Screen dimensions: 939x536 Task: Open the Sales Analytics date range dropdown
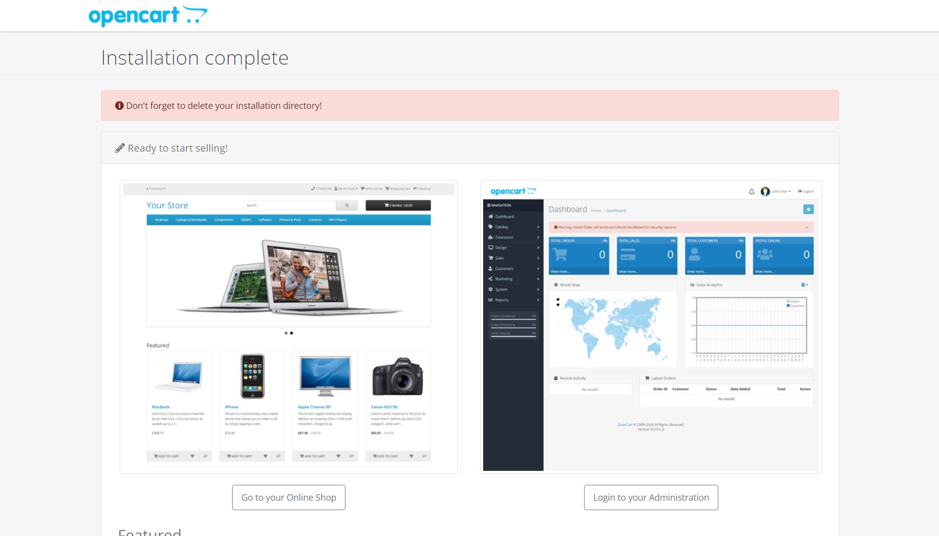(804, 285)
